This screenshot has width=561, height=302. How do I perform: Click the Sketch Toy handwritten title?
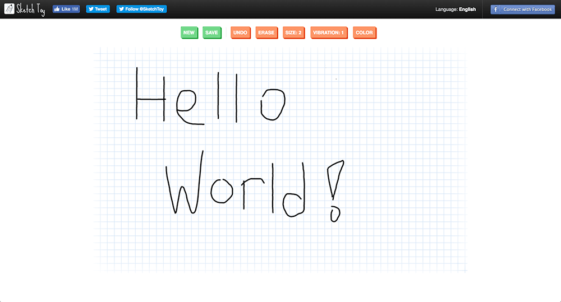coord(31,10)
